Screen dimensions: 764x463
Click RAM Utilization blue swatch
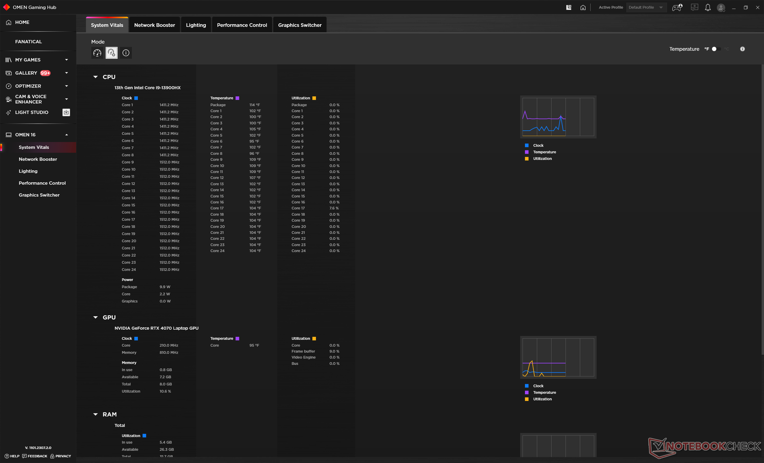[x=144, y=436]
